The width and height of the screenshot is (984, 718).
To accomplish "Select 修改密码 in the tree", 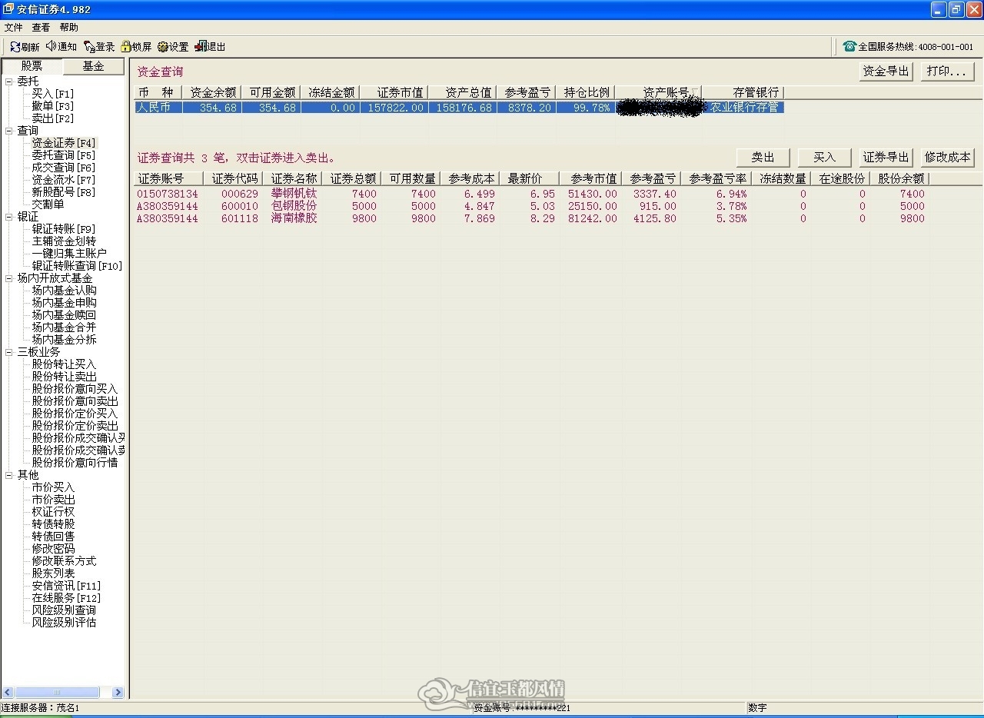I will point(54,549).
